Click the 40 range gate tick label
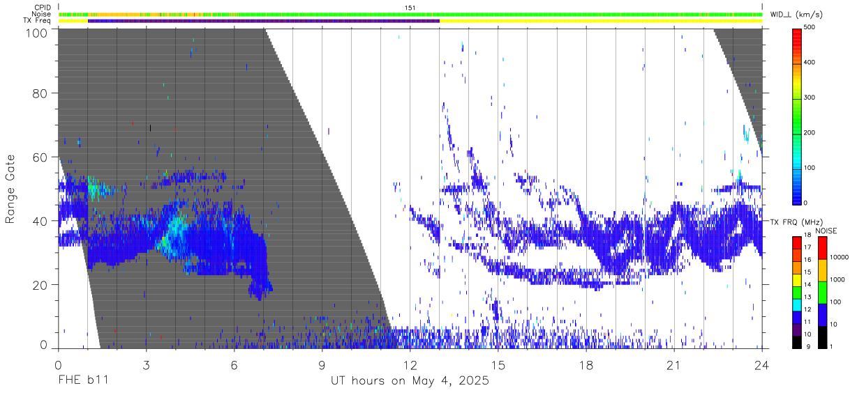 pyautogui.click(x=40, y=221)
